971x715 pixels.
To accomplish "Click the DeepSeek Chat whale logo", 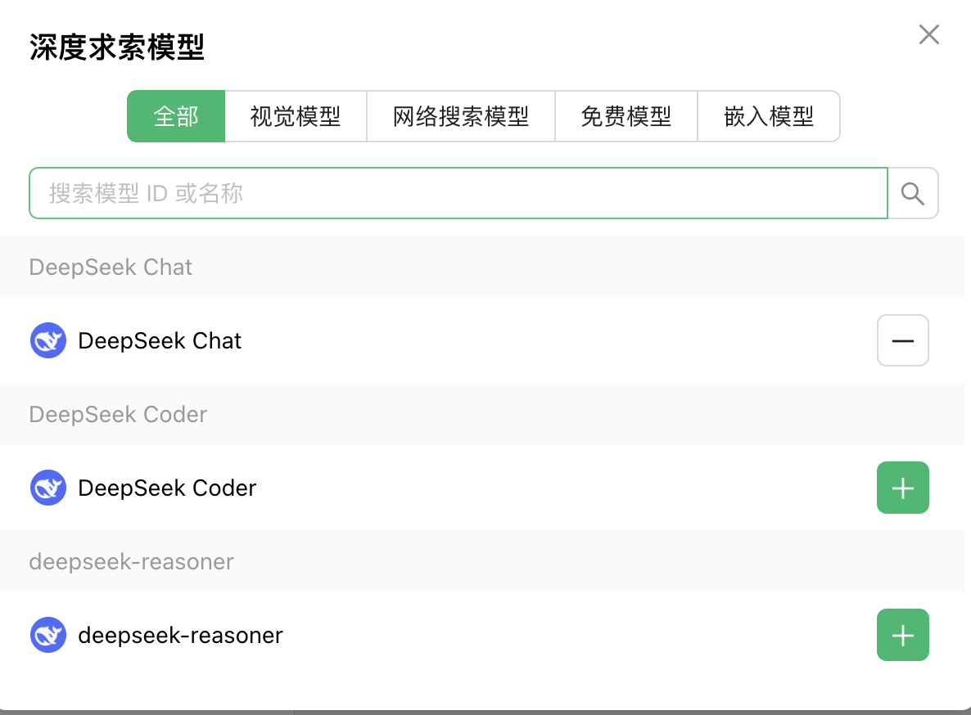I will point(48,340).
